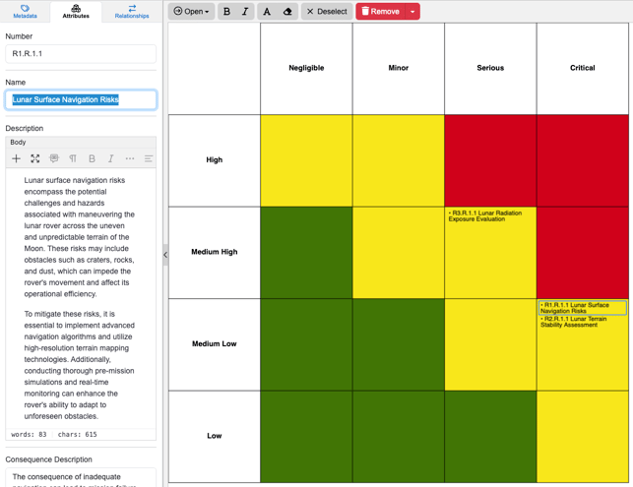Toggle fullscreen in description editor
The image size is (633, 487).
[x=35, y=158]
